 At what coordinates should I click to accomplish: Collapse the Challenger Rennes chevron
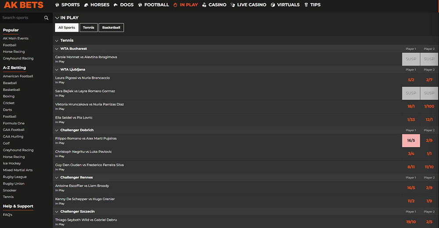(57, 178)
